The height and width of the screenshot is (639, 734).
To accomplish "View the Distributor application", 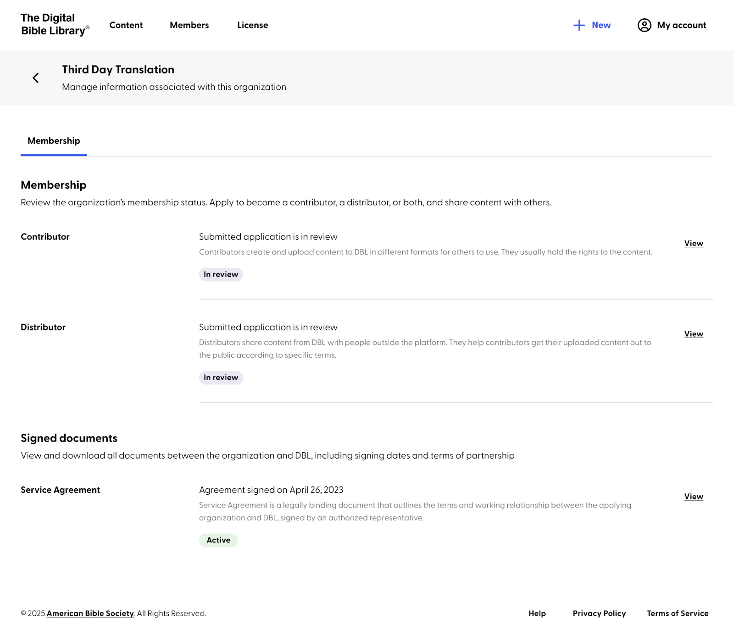I will click(694, 334).
